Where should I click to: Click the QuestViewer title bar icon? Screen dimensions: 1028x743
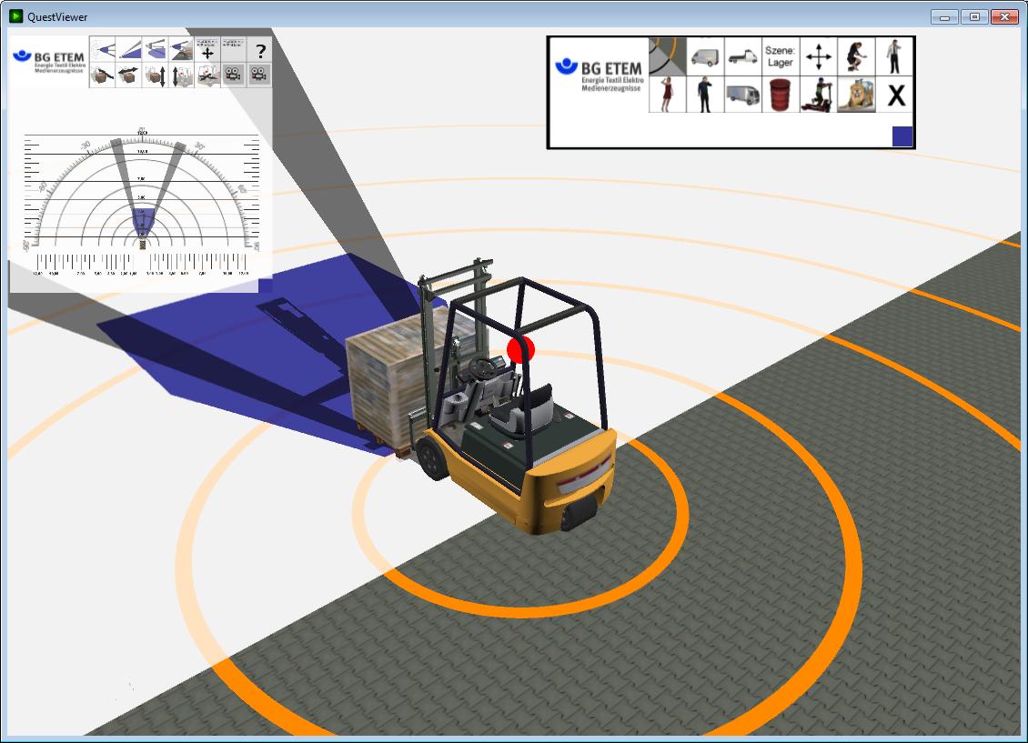tap(15, 16)
